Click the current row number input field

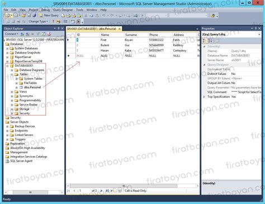[84, 191]
